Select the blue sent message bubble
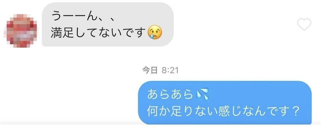Viewport: 321px width, 127px height. 225,103
